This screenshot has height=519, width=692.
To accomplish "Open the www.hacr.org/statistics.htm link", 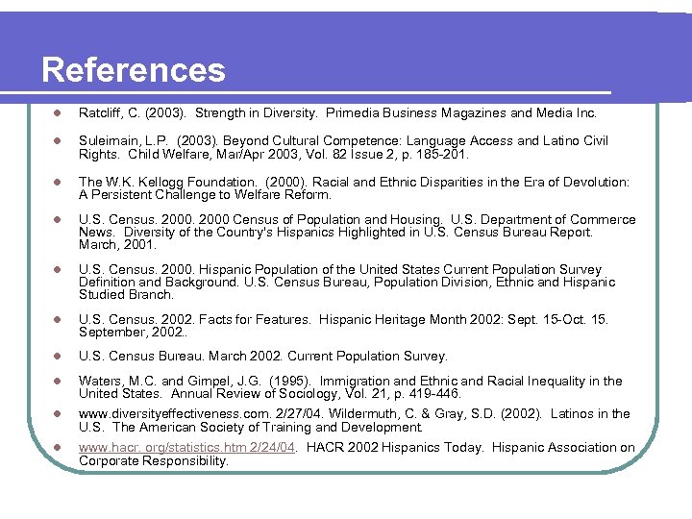I will click(x=186, y=448).
